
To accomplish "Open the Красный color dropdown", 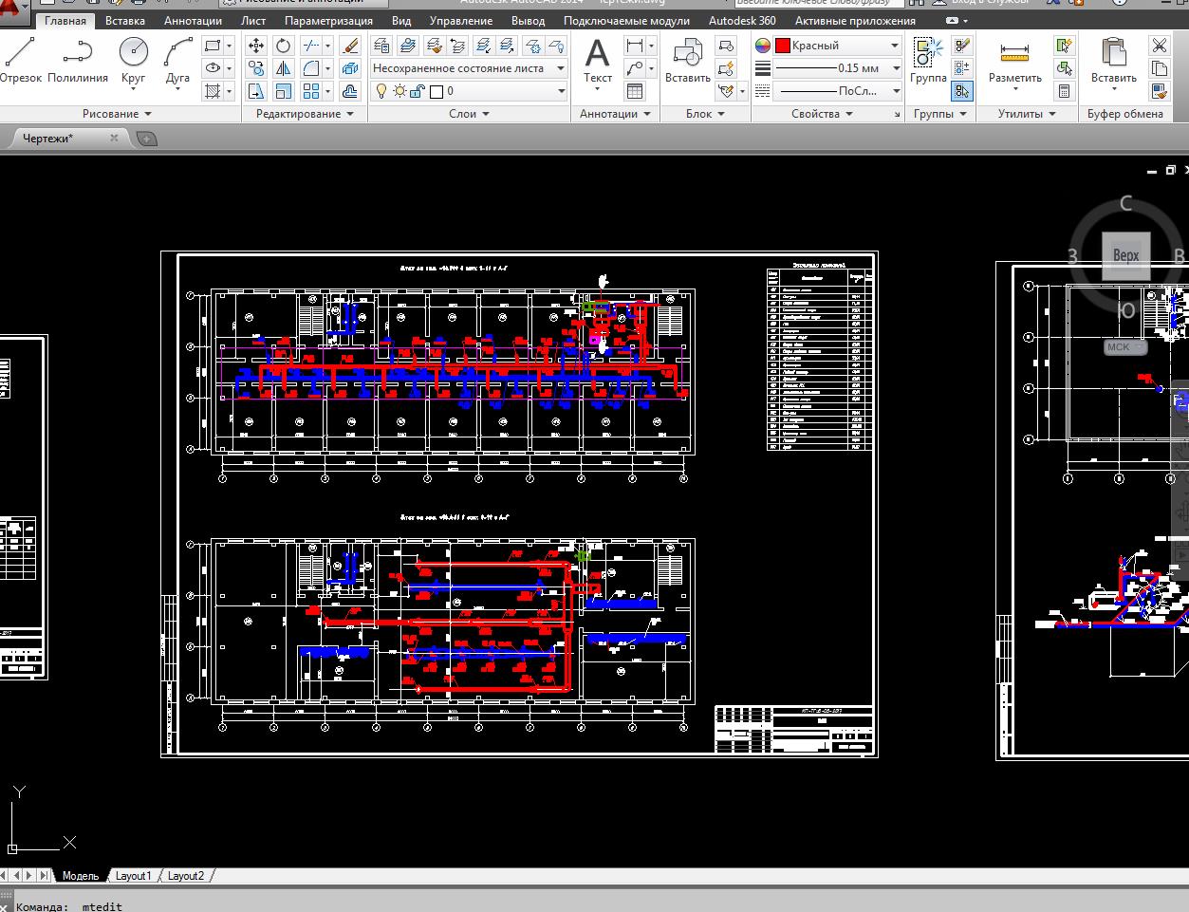I will [838, 46].
